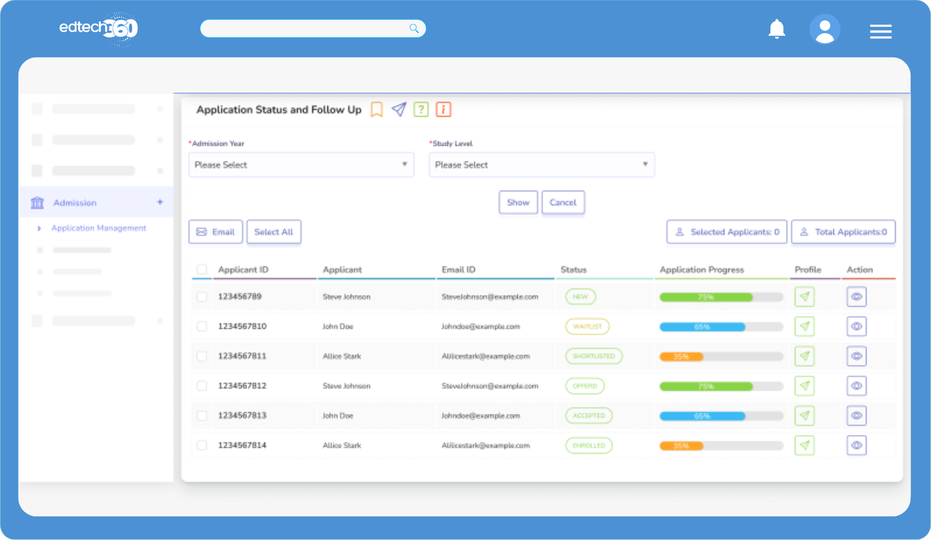Click the Email button
The image size is (931, 540).
pyautogui.click(x=215, y=232)
